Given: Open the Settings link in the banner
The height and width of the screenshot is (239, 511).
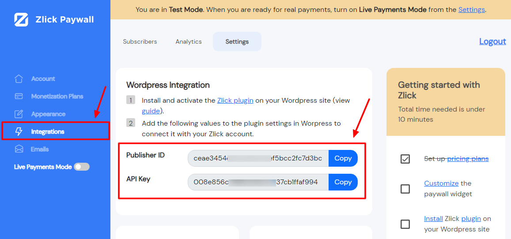Looking at the screenshot, I should [472, 9].
